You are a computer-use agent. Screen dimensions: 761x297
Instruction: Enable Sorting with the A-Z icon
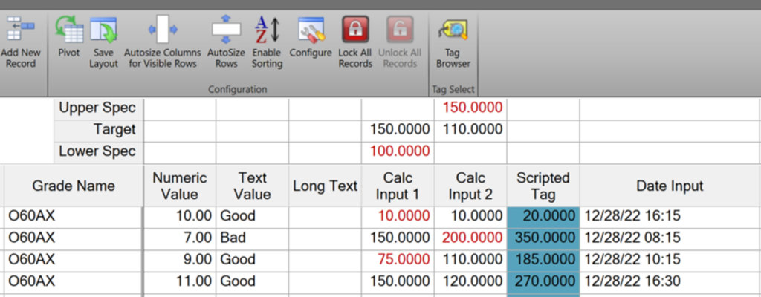pyautogui.click(x=267, y=29)
